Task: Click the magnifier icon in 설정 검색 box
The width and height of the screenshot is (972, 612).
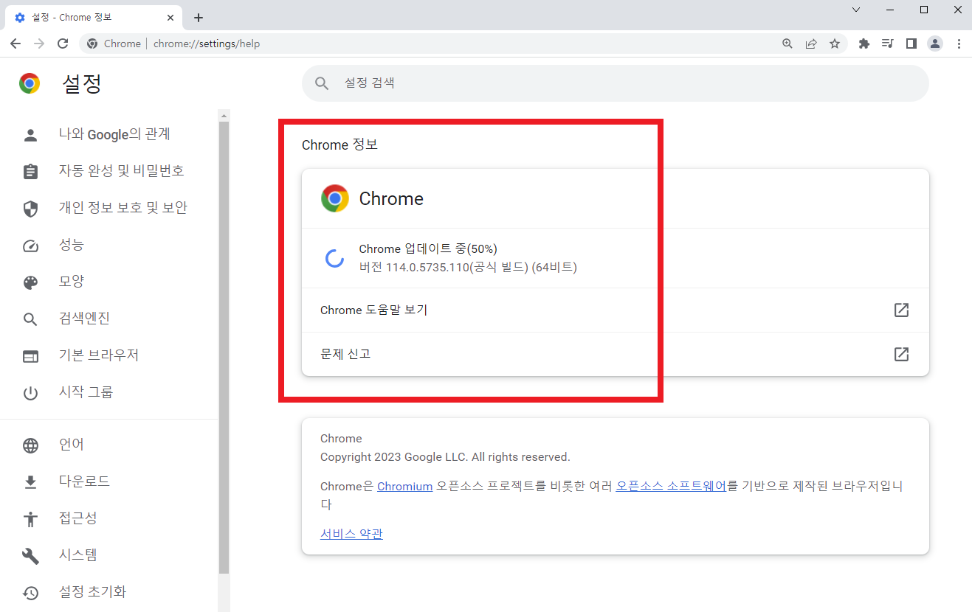Action: click(322, 83)
